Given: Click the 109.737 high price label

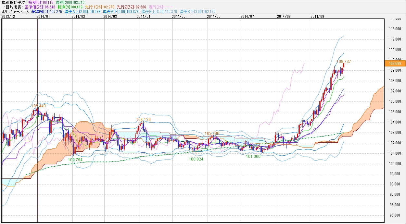Looking at the screenshot, I should [343, 61].
